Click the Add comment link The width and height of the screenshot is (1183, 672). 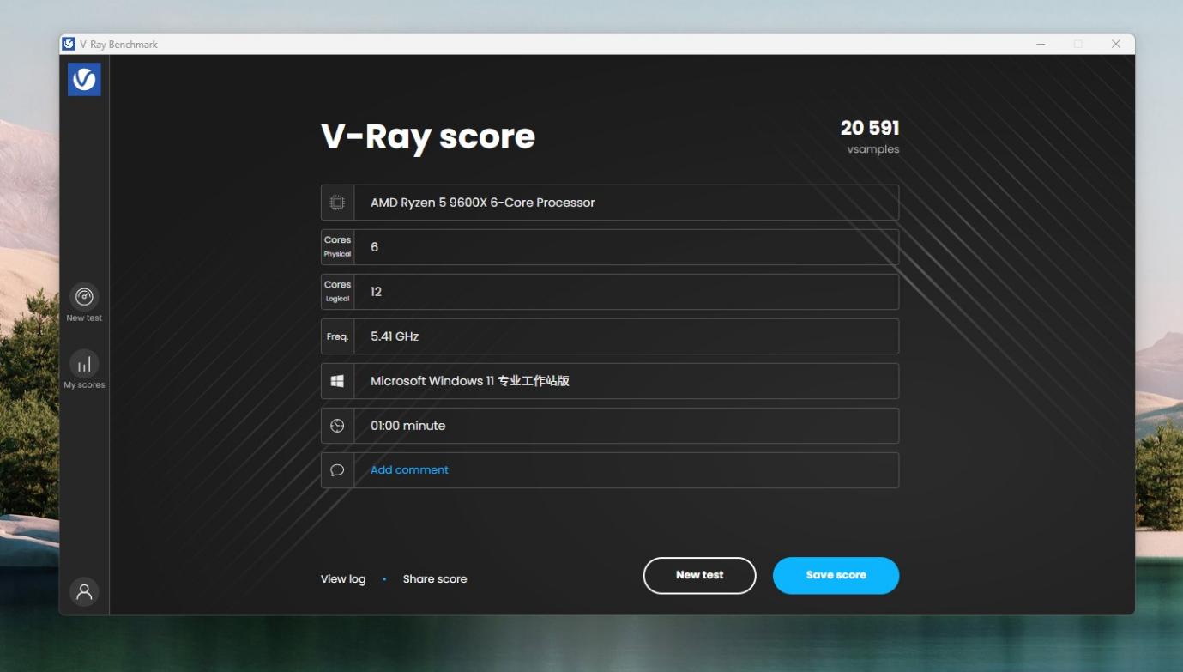[409, 469]
